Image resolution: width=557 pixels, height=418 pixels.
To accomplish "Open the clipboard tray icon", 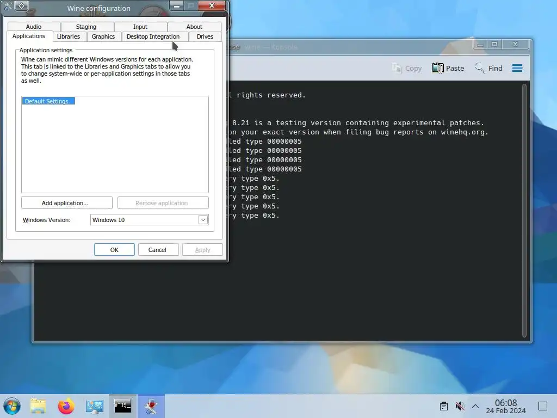I will point(444,406).
